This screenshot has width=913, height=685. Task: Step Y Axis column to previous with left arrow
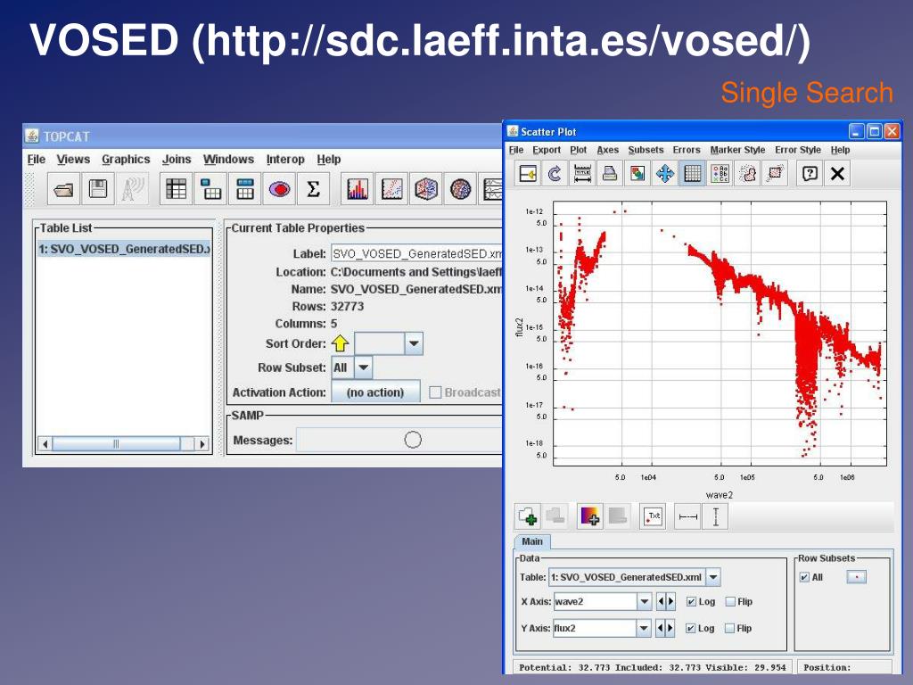point(661,628)
